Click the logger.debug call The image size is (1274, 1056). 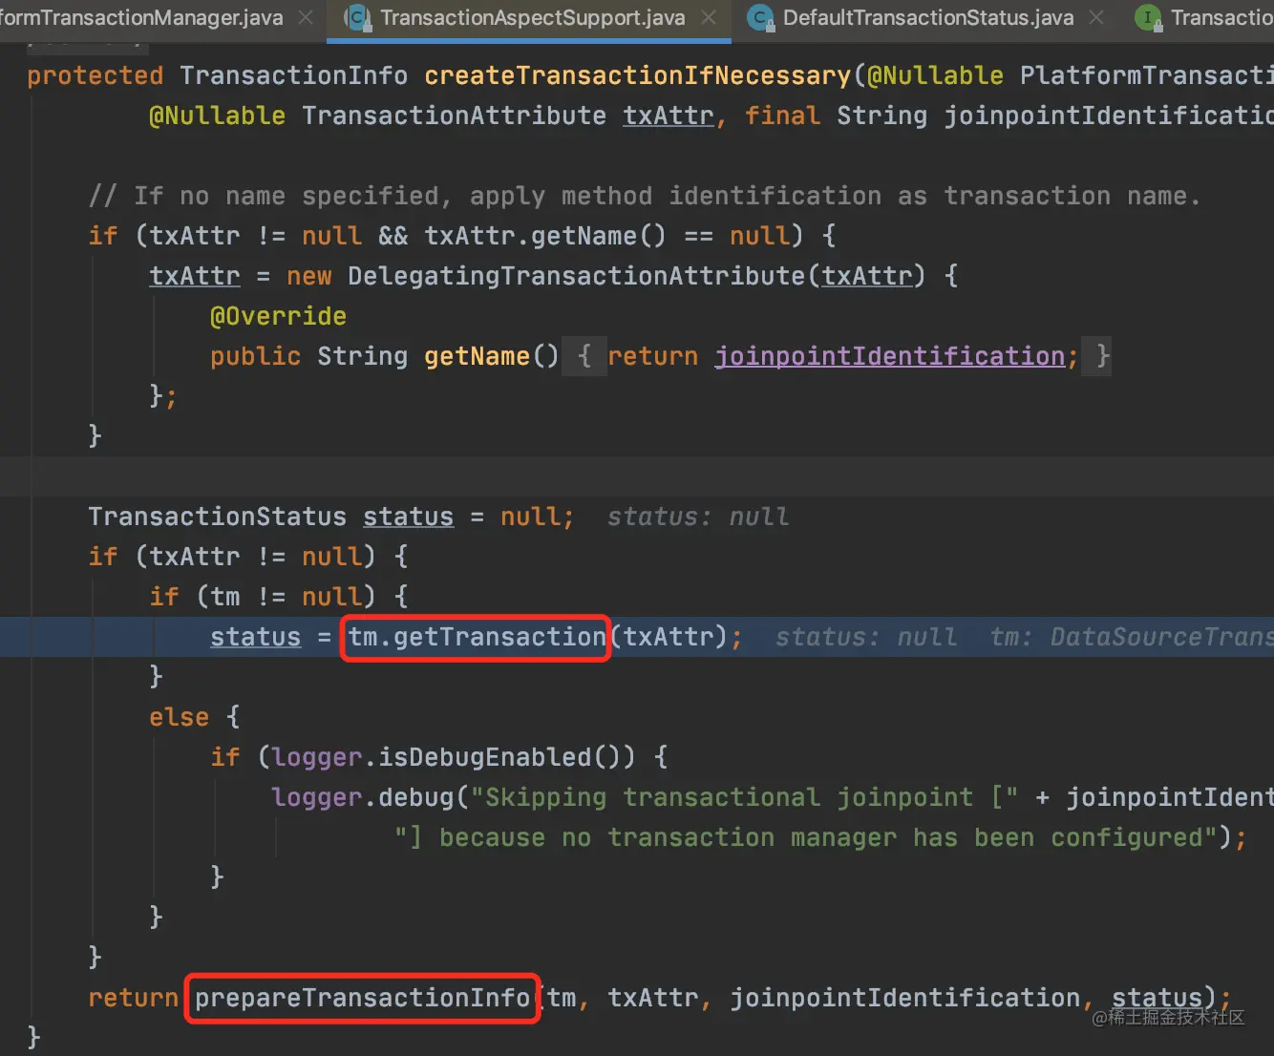point(362,797)
